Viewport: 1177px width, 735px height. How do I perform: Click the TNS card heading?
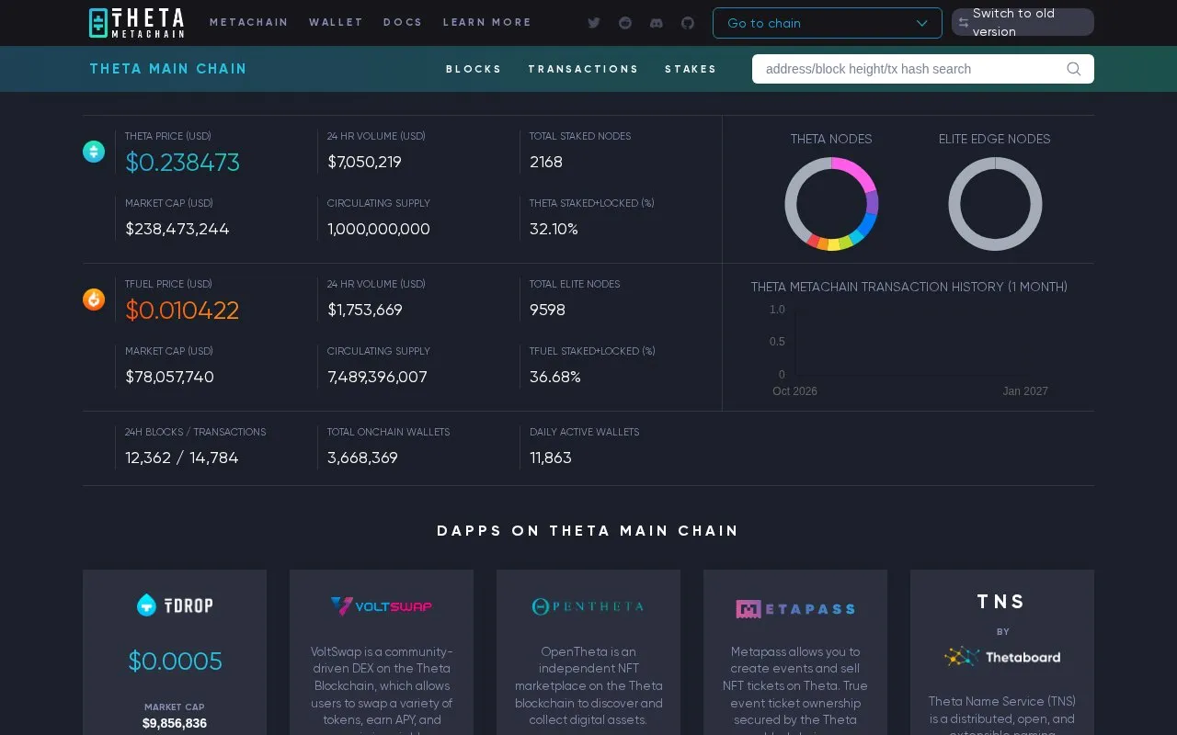click(1002, 602)
